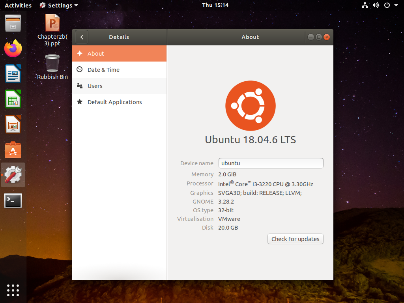Image resolution: width=404 pixels, height=303 pixels.
Task: Open LibreOffice Calc from the dock
Action: coord(13,99)
